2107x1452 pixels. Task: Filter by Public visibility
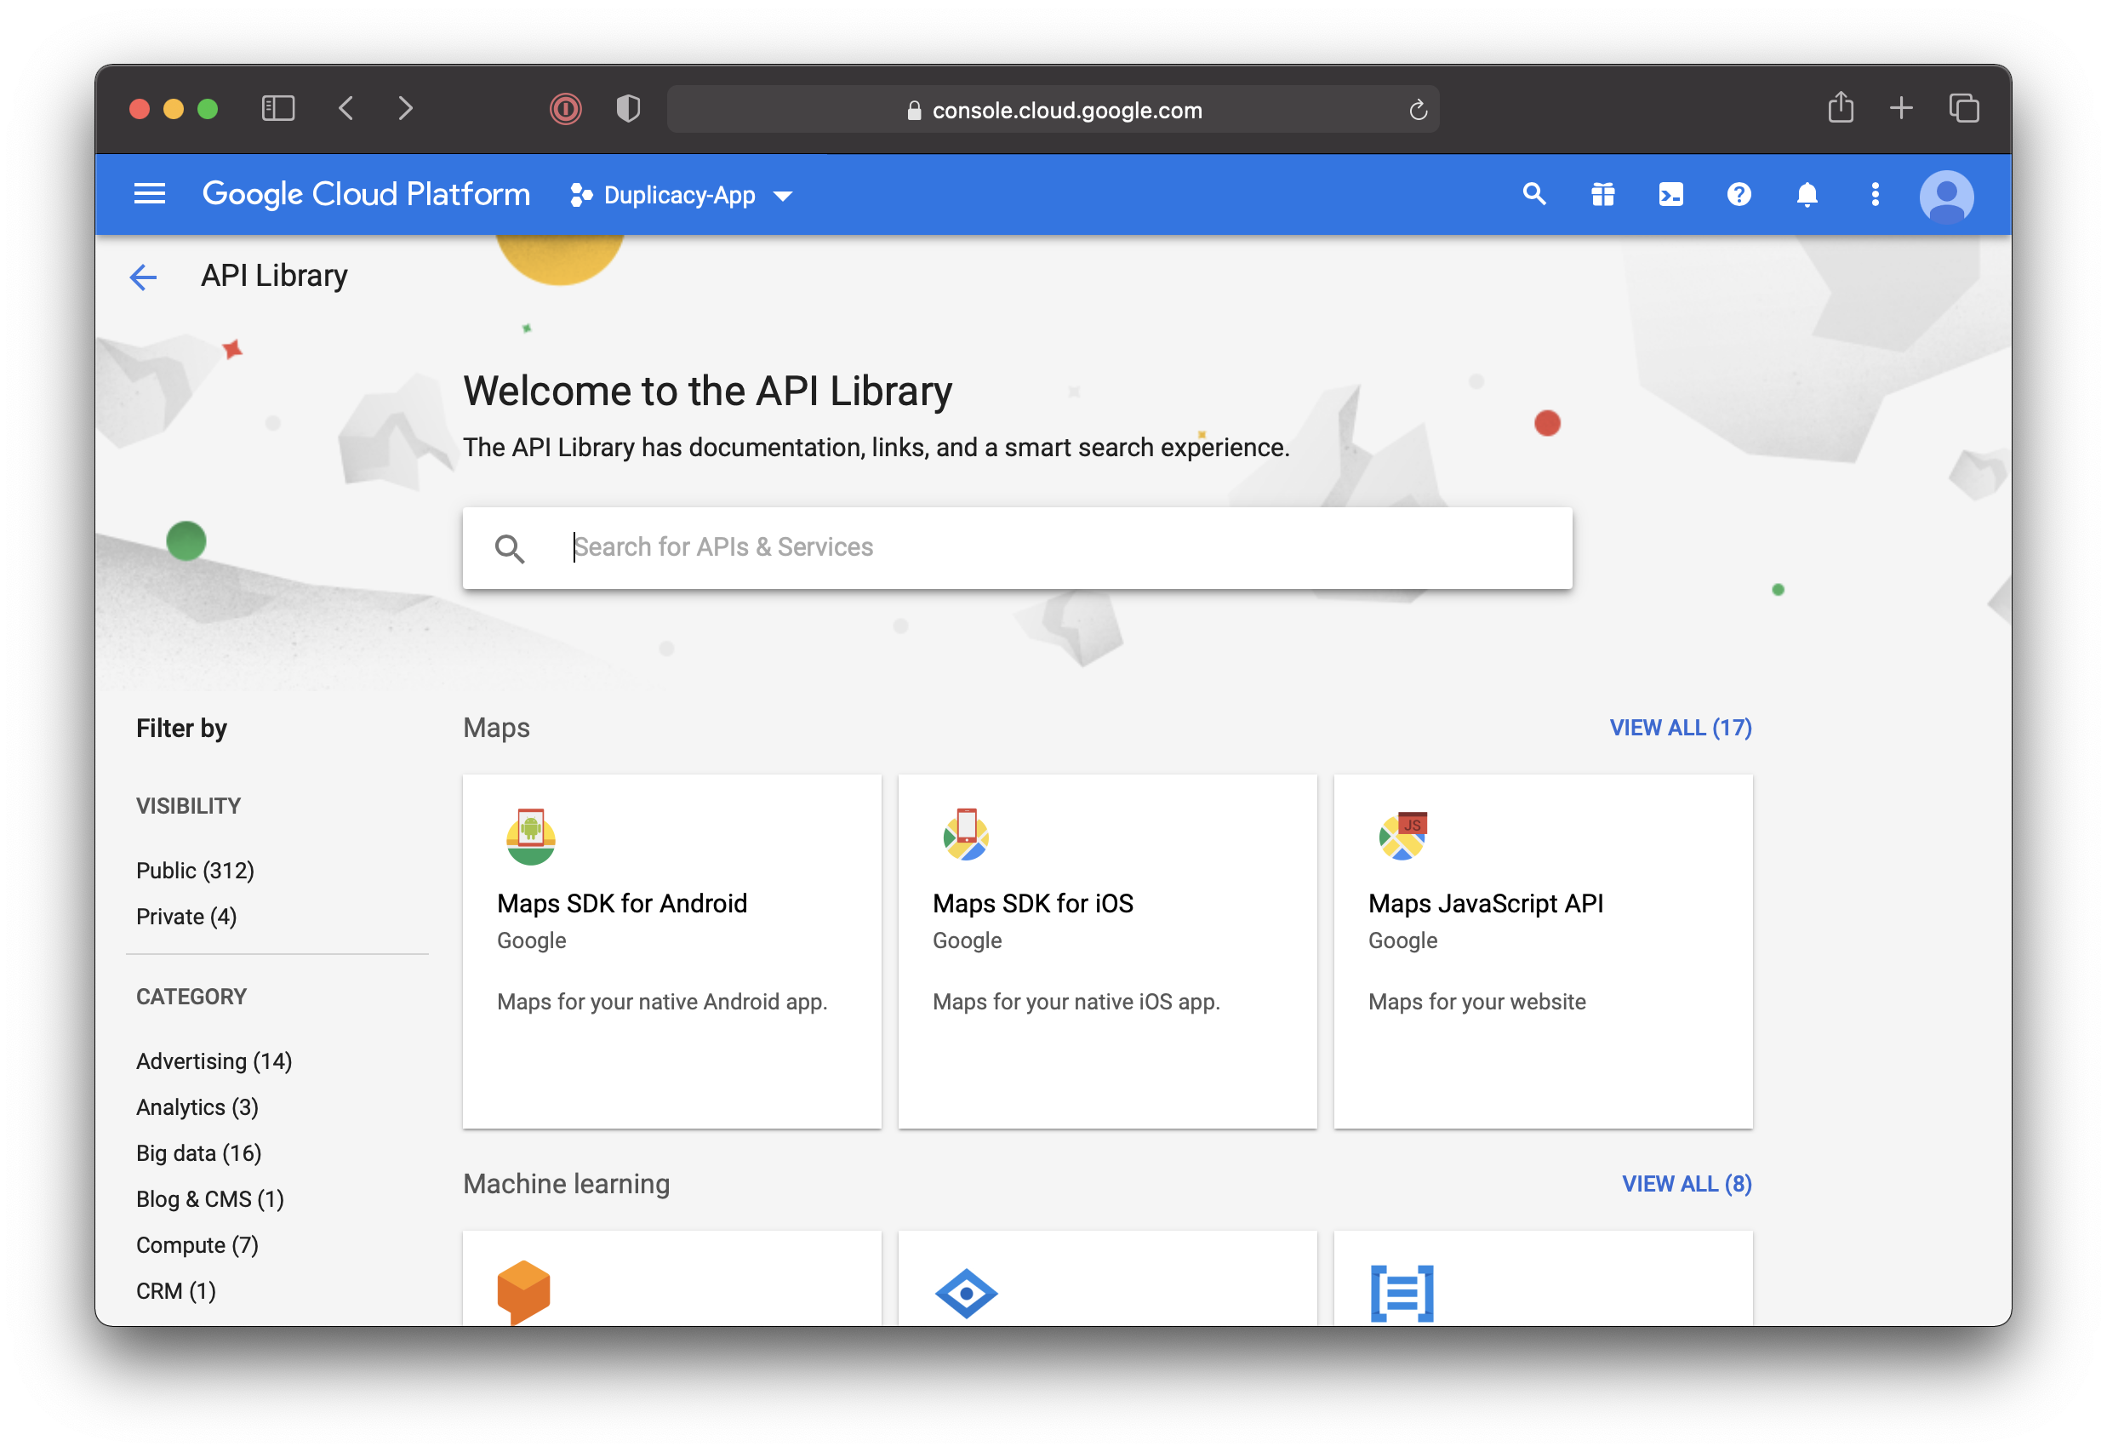[x=195, y=871]
